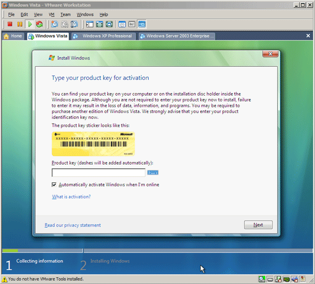315x284 pixels.
Task: Close the Install Windows dialog
Action: (x=270, y=54)
